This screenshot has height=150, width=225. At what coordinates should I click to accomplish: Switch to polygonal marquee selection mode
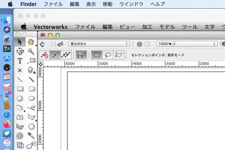click(x=118, y=55)
